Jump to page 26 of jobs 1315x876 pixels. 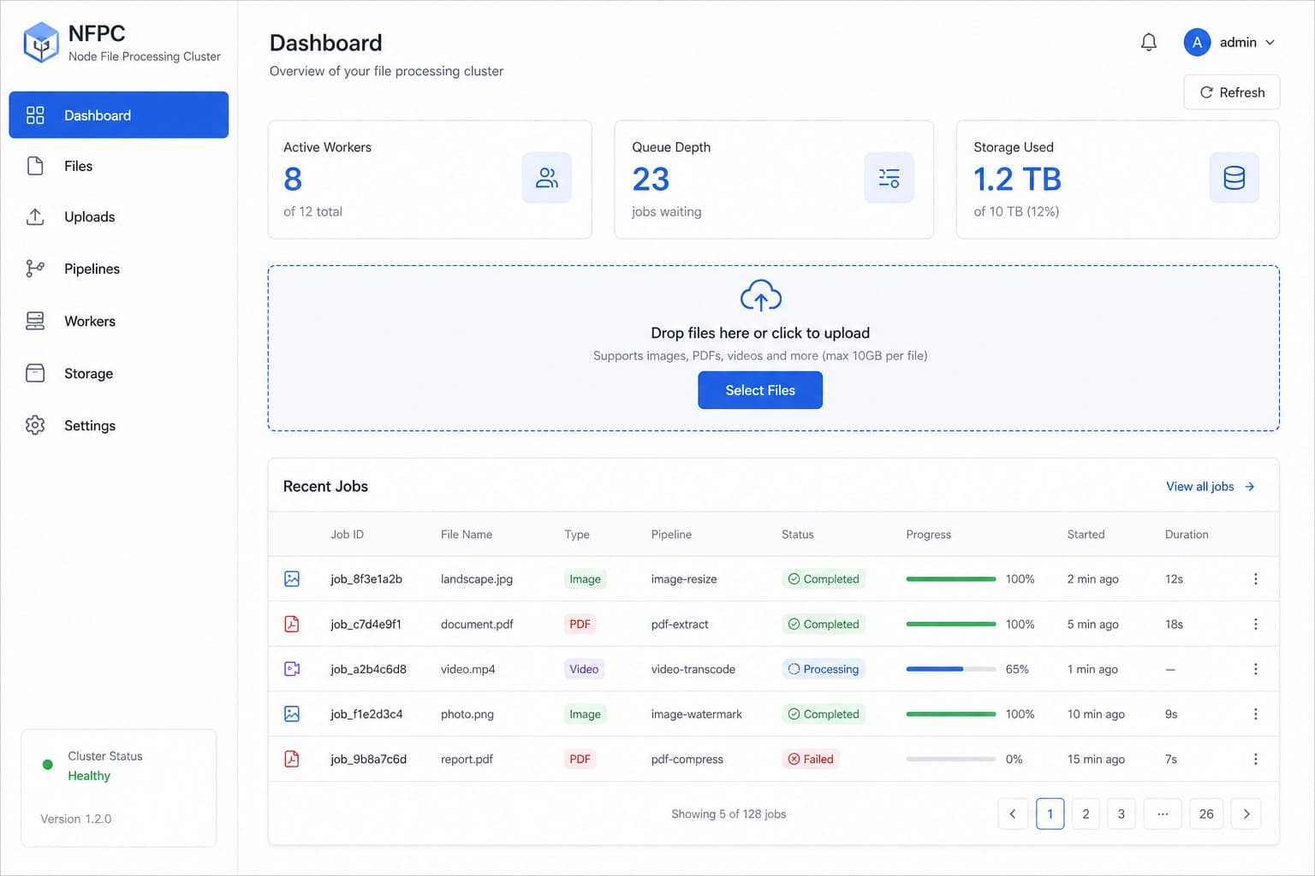[x=1206, y=814]
